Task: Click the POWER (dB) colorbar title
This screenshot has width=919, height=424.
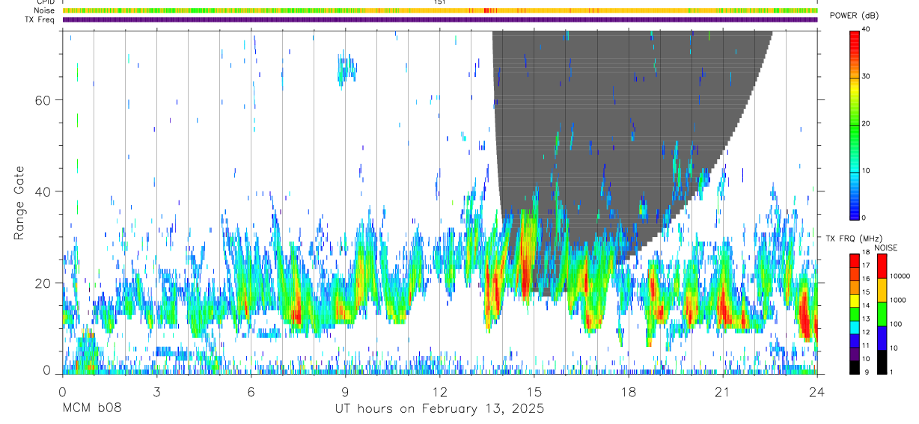Action: [x=855, y=16]
